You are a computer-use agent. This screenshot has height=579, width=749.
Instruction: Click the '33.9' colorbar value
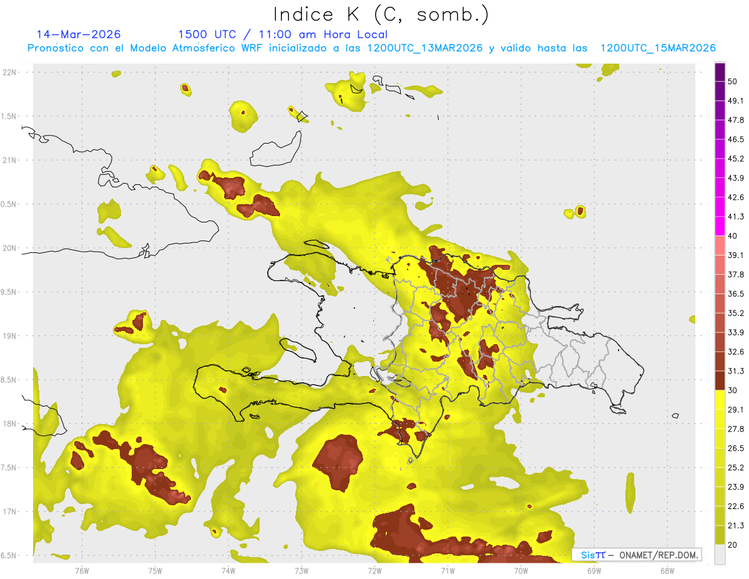tap(736, 332)
